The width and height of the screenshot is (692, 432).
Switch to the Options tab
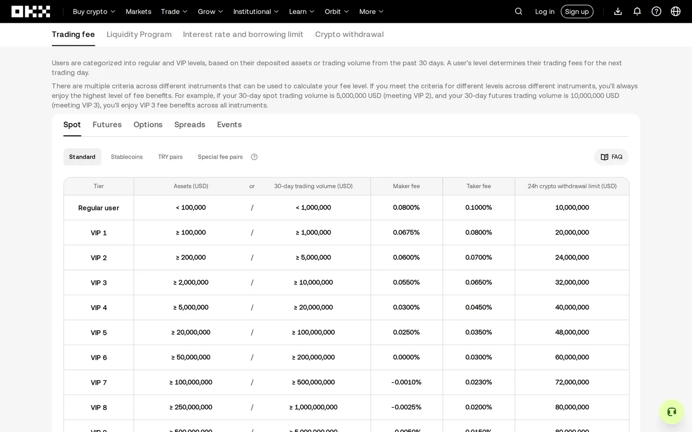pos(148,124)
